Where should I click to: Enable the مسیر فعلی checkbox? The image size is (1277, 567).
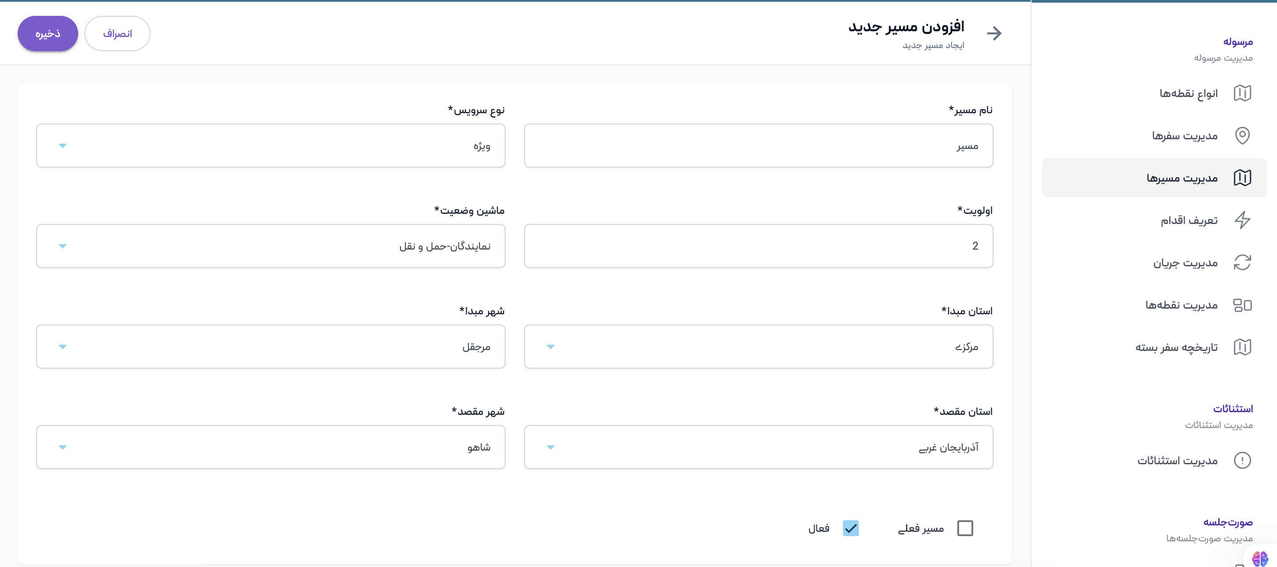coord(965,528)
